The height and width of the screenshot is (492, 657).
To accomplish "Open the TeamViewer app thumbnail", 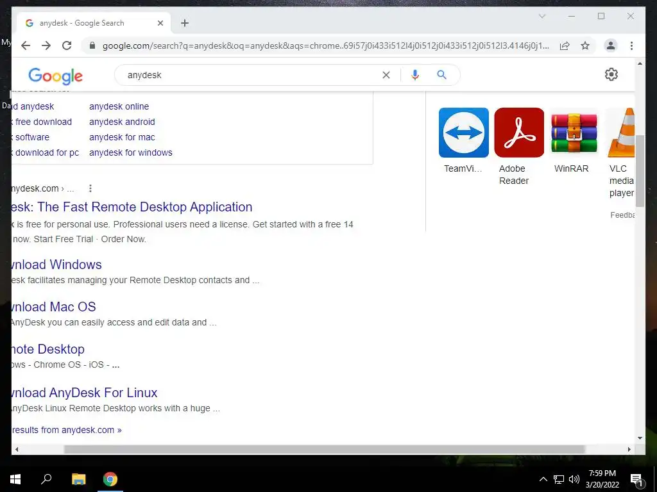I will pyautogui.click(x=463, y=132).
